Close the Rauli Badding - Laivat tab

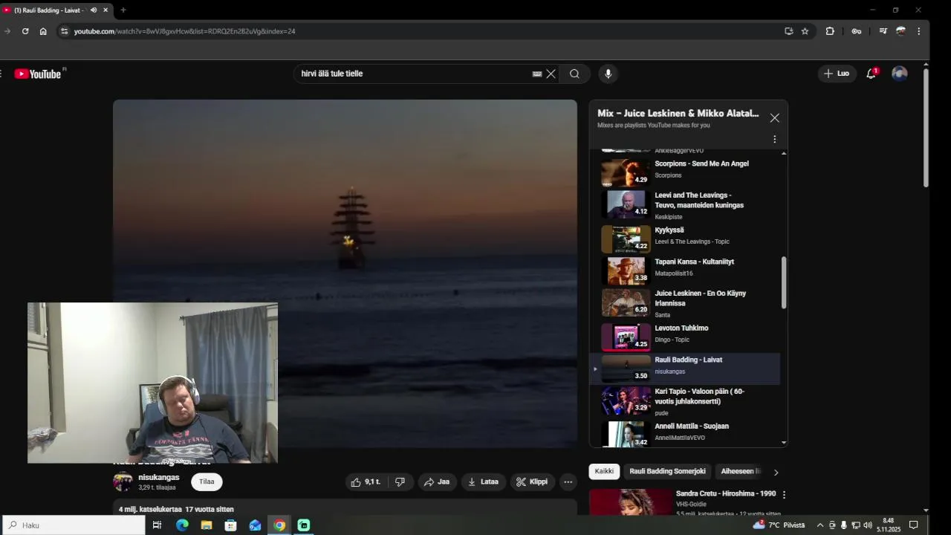pos(106,10)
